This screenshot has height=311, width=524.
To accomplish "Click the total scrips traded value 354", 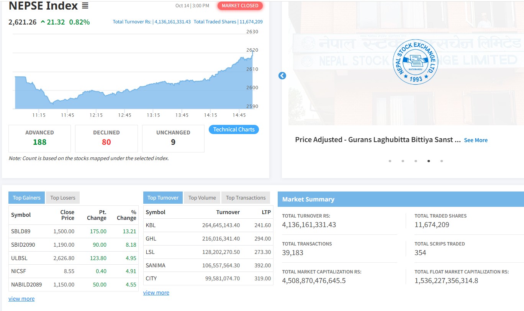I will pos(420,252).
